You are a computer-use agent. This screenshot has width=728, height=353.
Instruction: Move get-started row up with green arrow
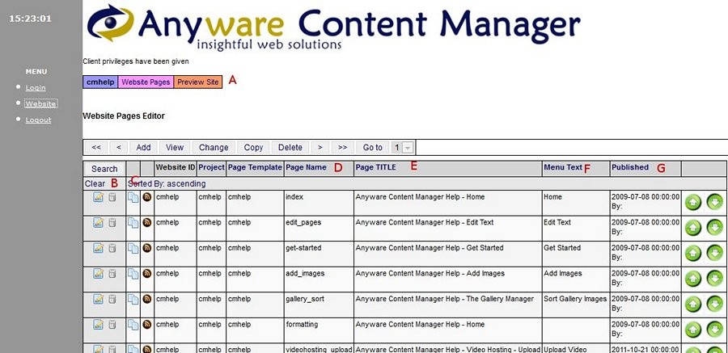pyautogui.click(x=693, y=254)
